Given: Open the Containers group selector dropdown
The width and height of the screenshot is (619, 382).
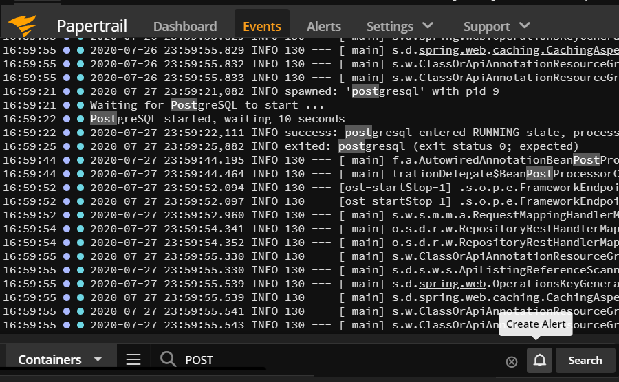Looking at the screenshot, I should coord(61,359).
